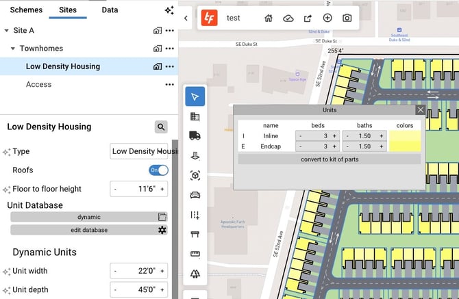Toggle the Roofs switch off
Image resolution: width=459 pixels, height=299 pixels.
158,170
